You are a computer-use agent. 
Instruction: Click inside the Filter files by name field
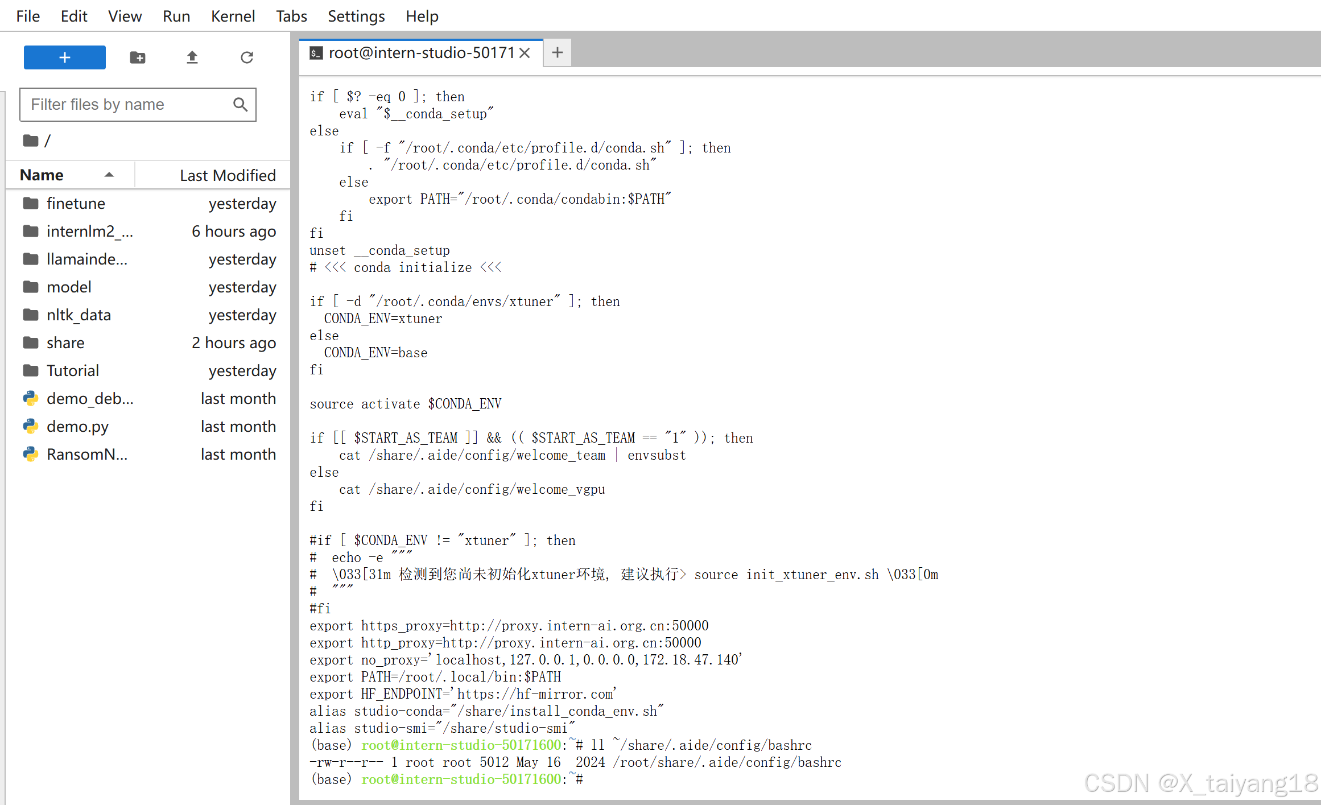[x=125, y=105]
